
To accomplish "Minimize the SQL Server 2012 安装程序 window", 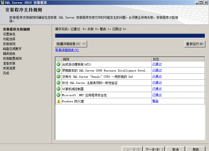I will (x=197, y=2).
